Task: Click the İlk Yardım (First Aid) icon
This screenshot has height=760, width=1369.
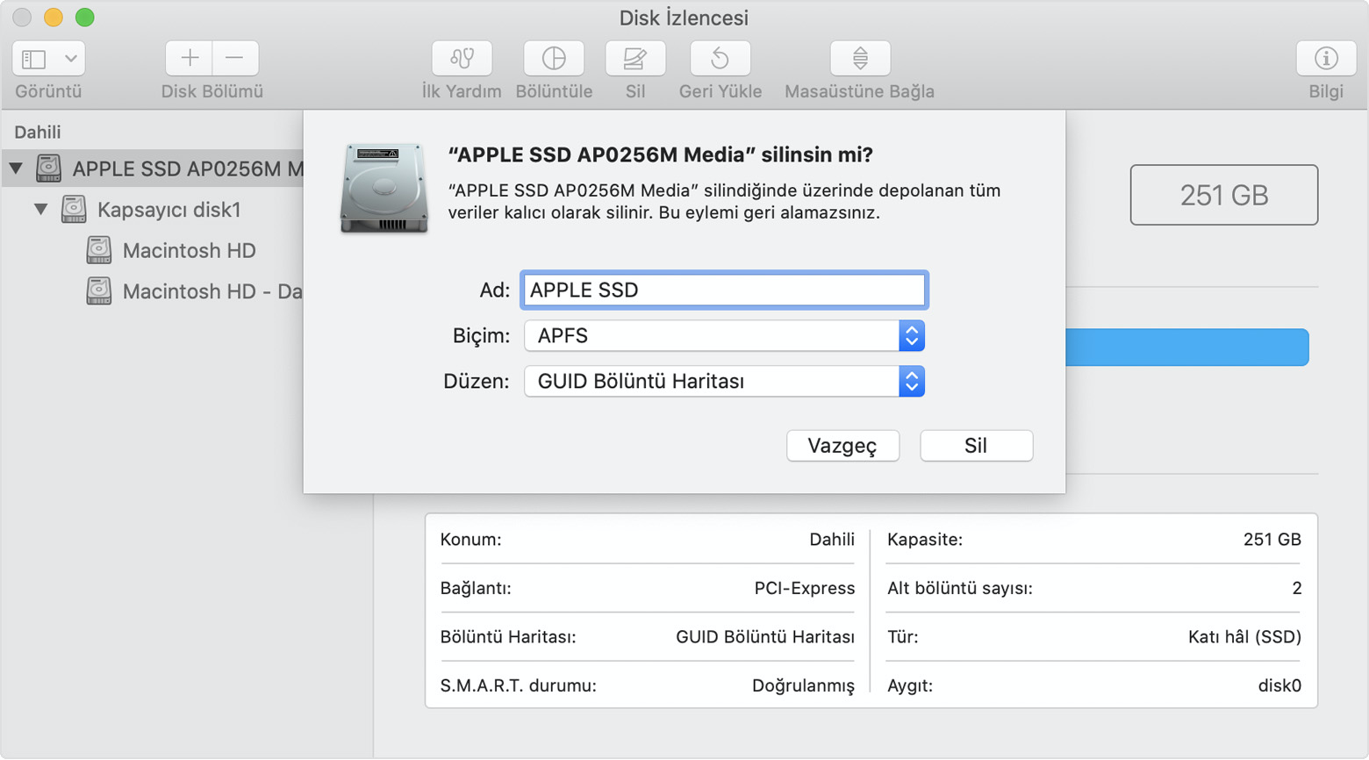Action: [x=462, y=59]
